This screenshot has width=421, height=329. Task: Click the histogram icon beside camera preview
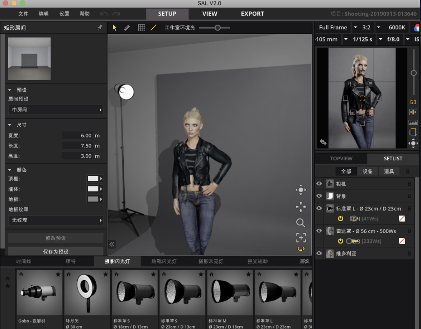[413, 122]
